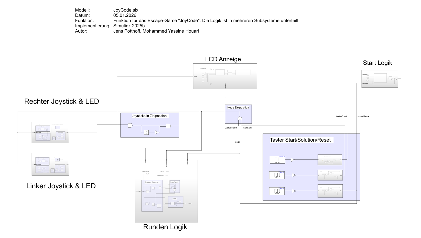Select Arduino input block feeding the tasterStart path
Image resolution: width=421 pixels, height=238 pixels.
coord(277,160)
